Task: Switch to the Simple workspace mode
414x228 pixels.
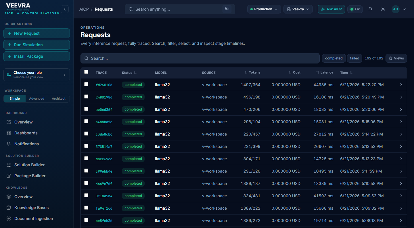Action: click(15, 98)
